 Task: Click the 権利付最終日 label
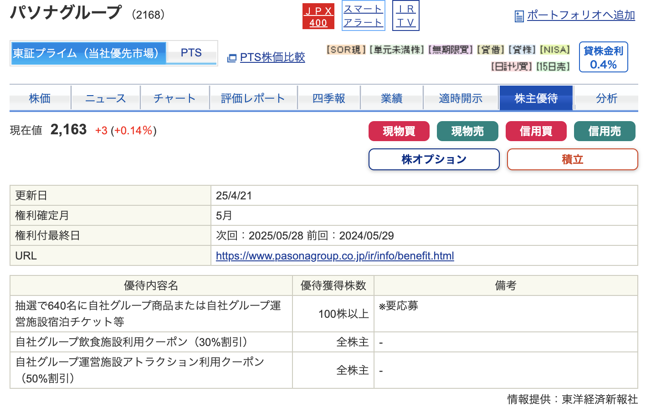tap(47, 236)
